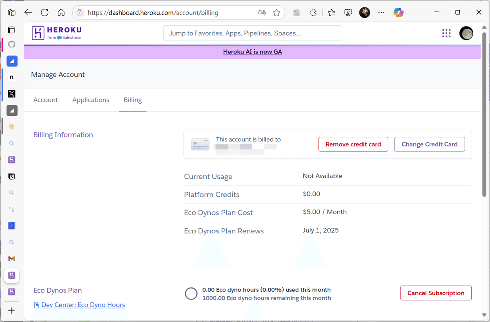Open the translate page icon

pyautogui.click(x=262, y=13)
